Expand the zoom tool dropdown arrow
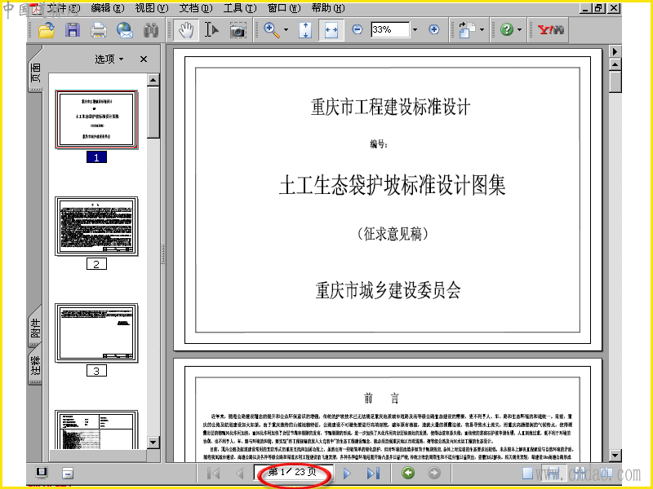The width and height of the screenshot is (653, 489). coord(287,30)
